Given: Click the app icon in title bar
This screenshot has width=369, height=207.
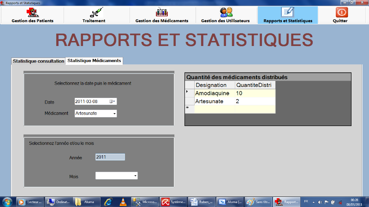Looking at the screenshot, I should coord(2,3).
